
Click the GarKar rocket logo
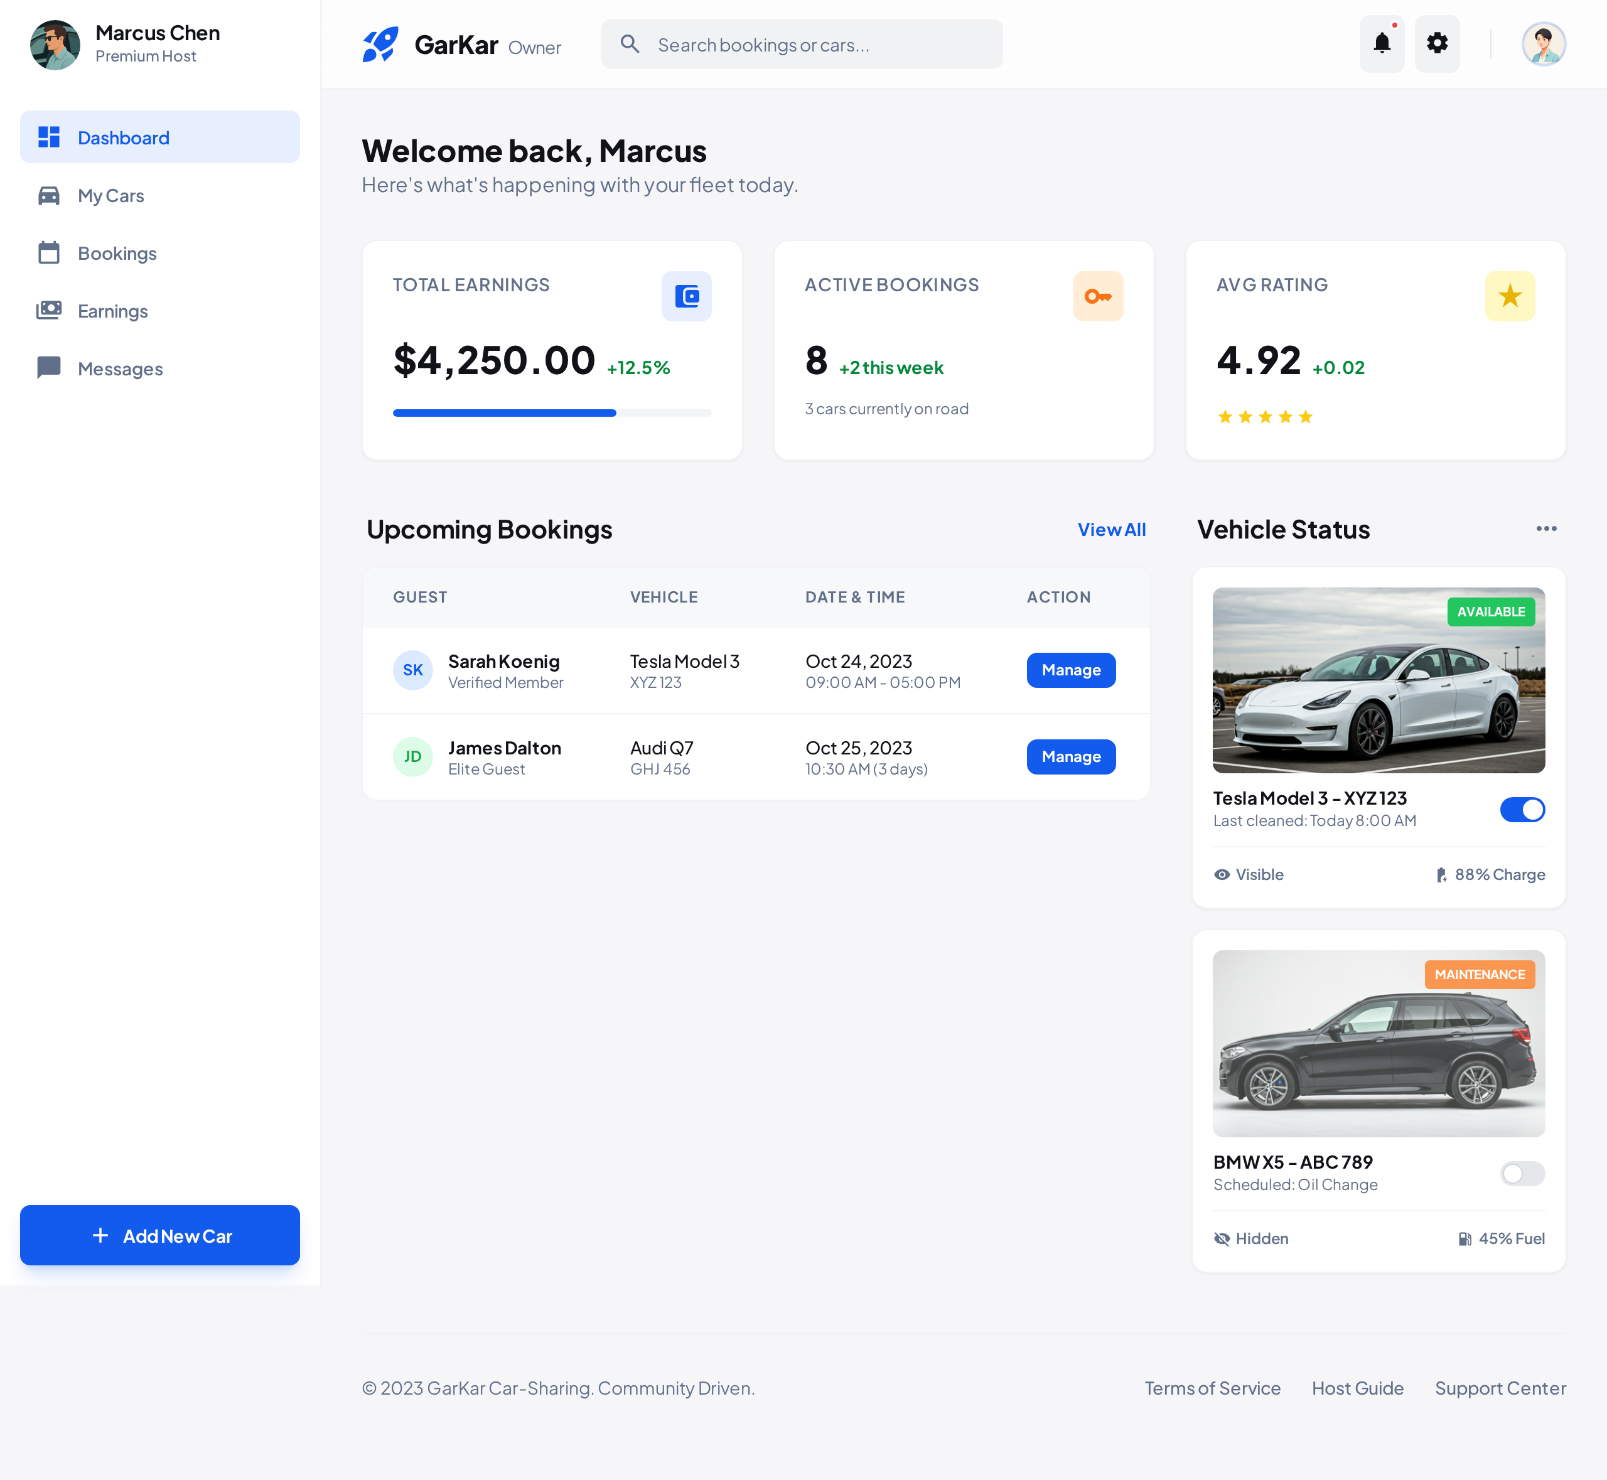380,45
